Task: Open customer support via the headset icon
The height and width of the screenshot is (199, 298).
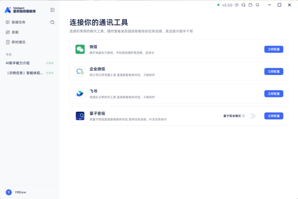Action: (243, 5)
